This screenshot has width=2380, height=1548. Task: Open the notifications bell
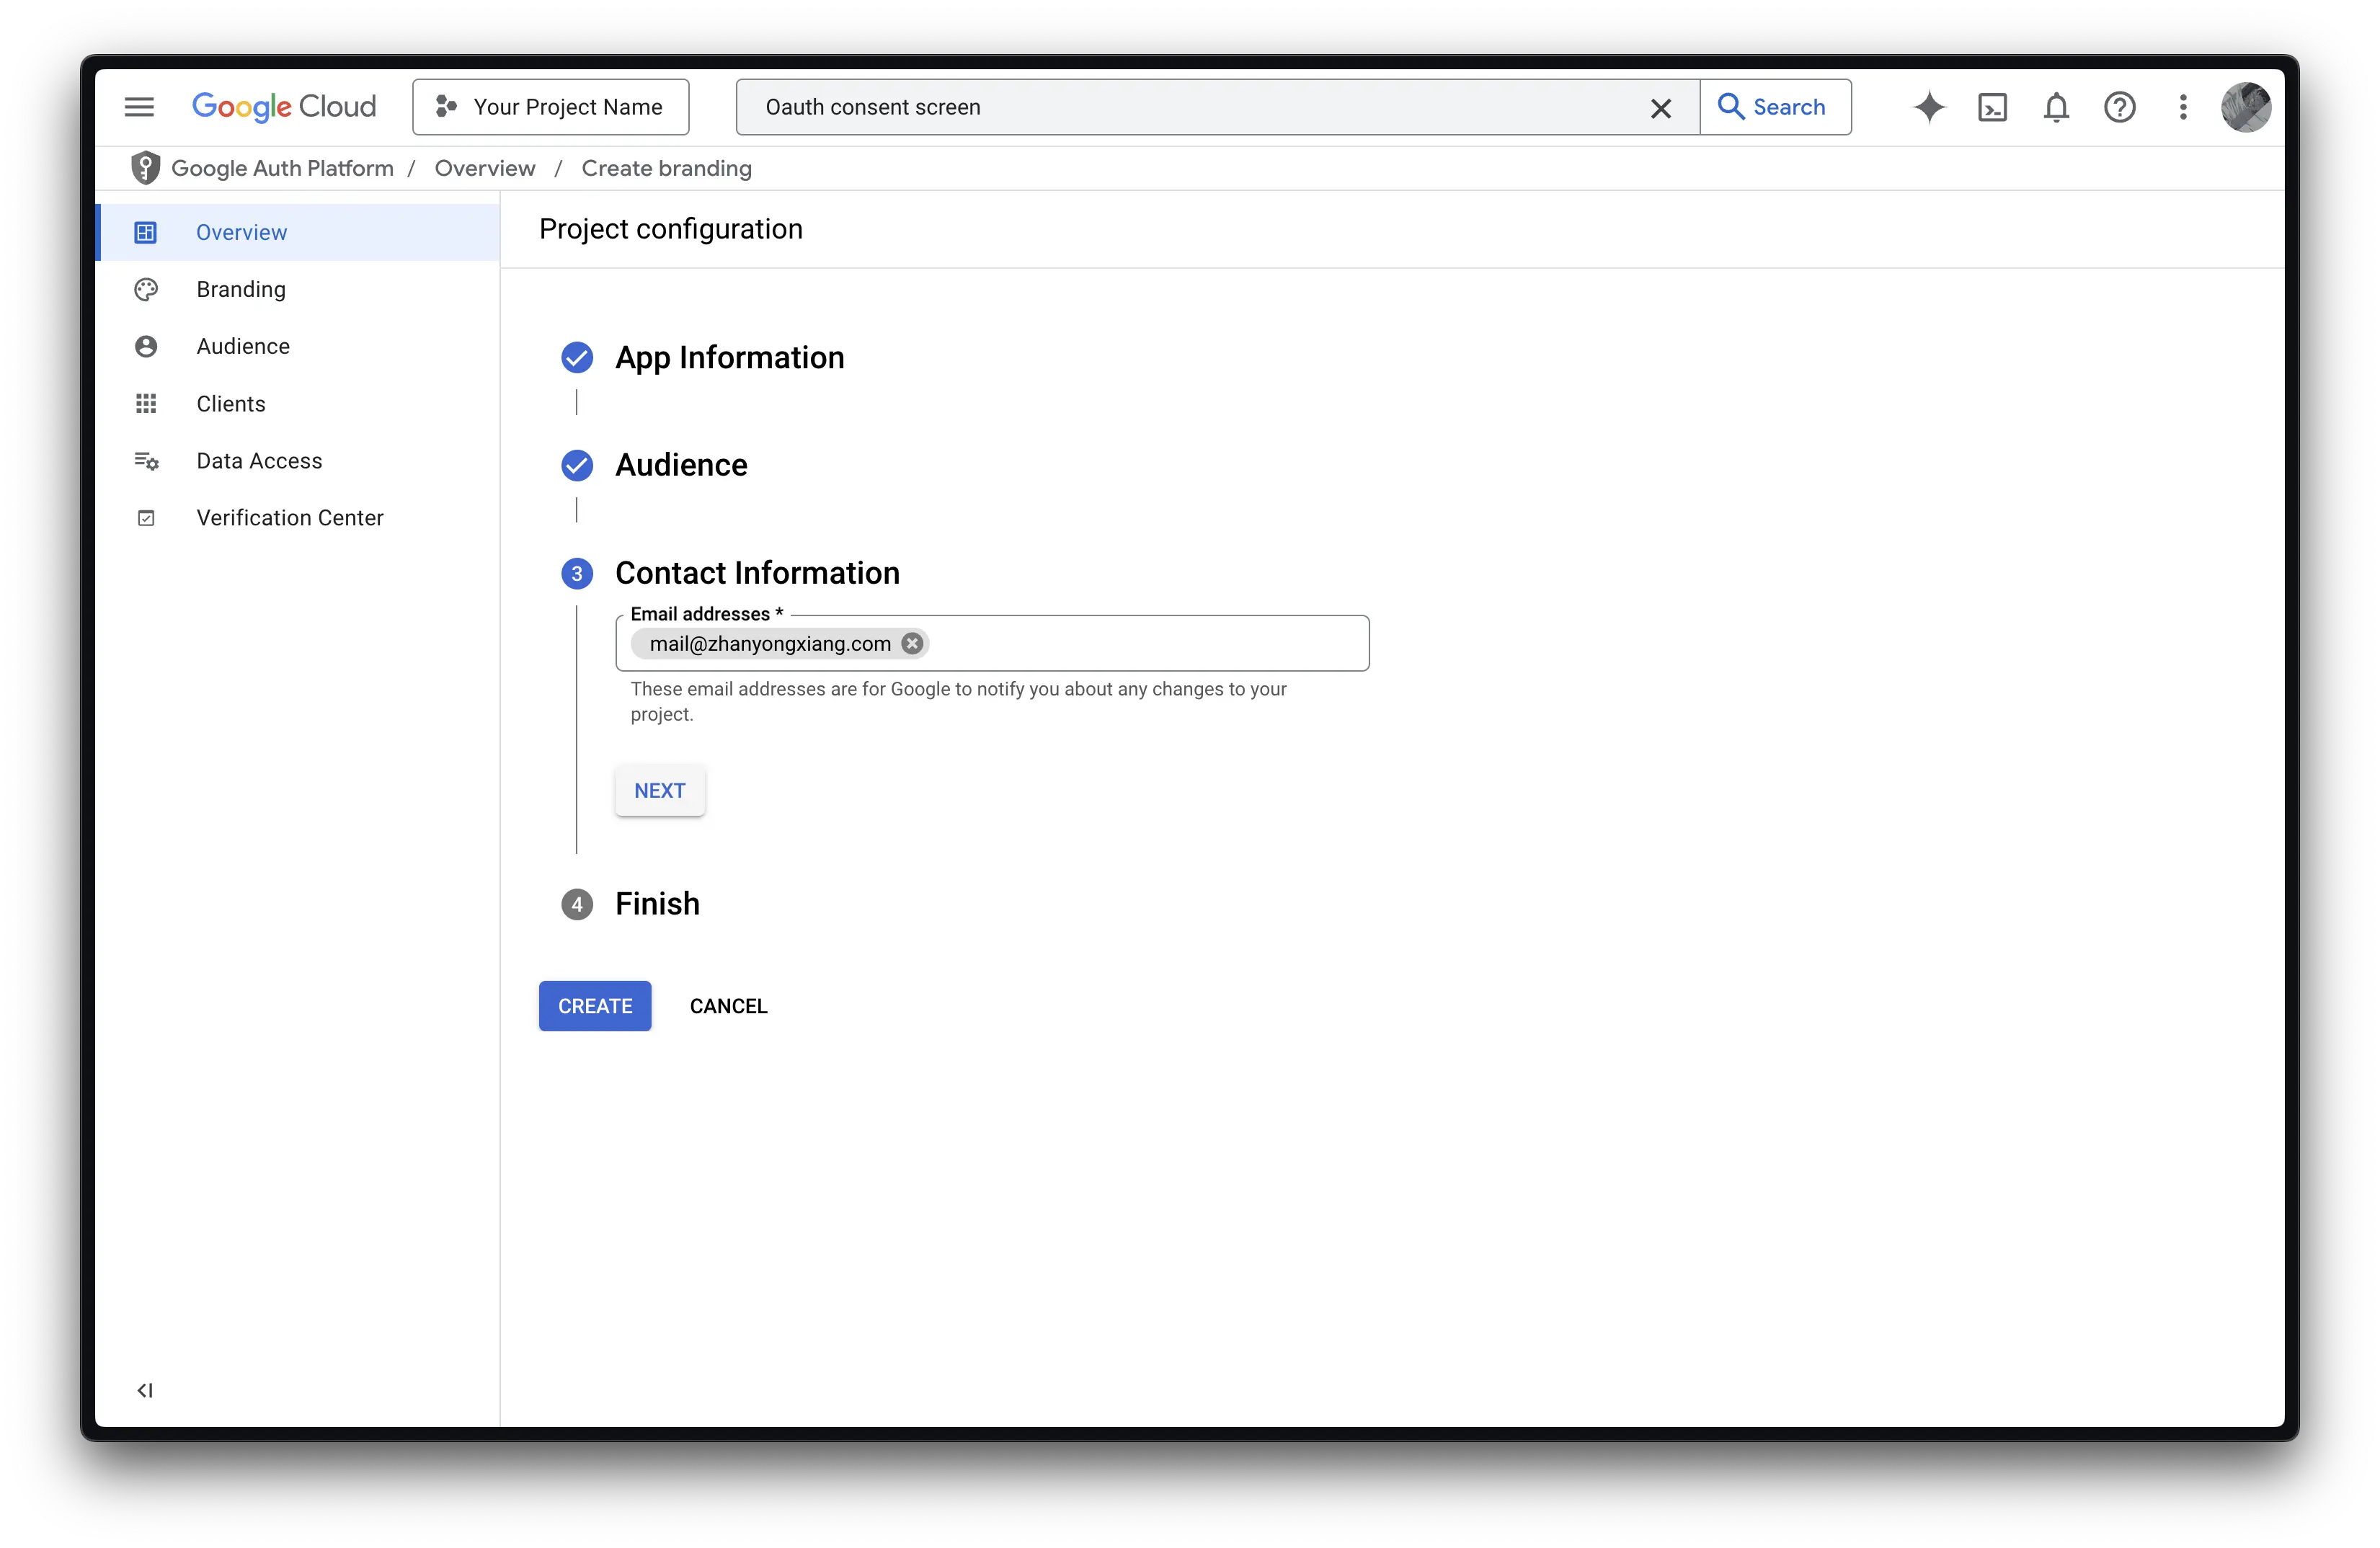[2056, 107]
